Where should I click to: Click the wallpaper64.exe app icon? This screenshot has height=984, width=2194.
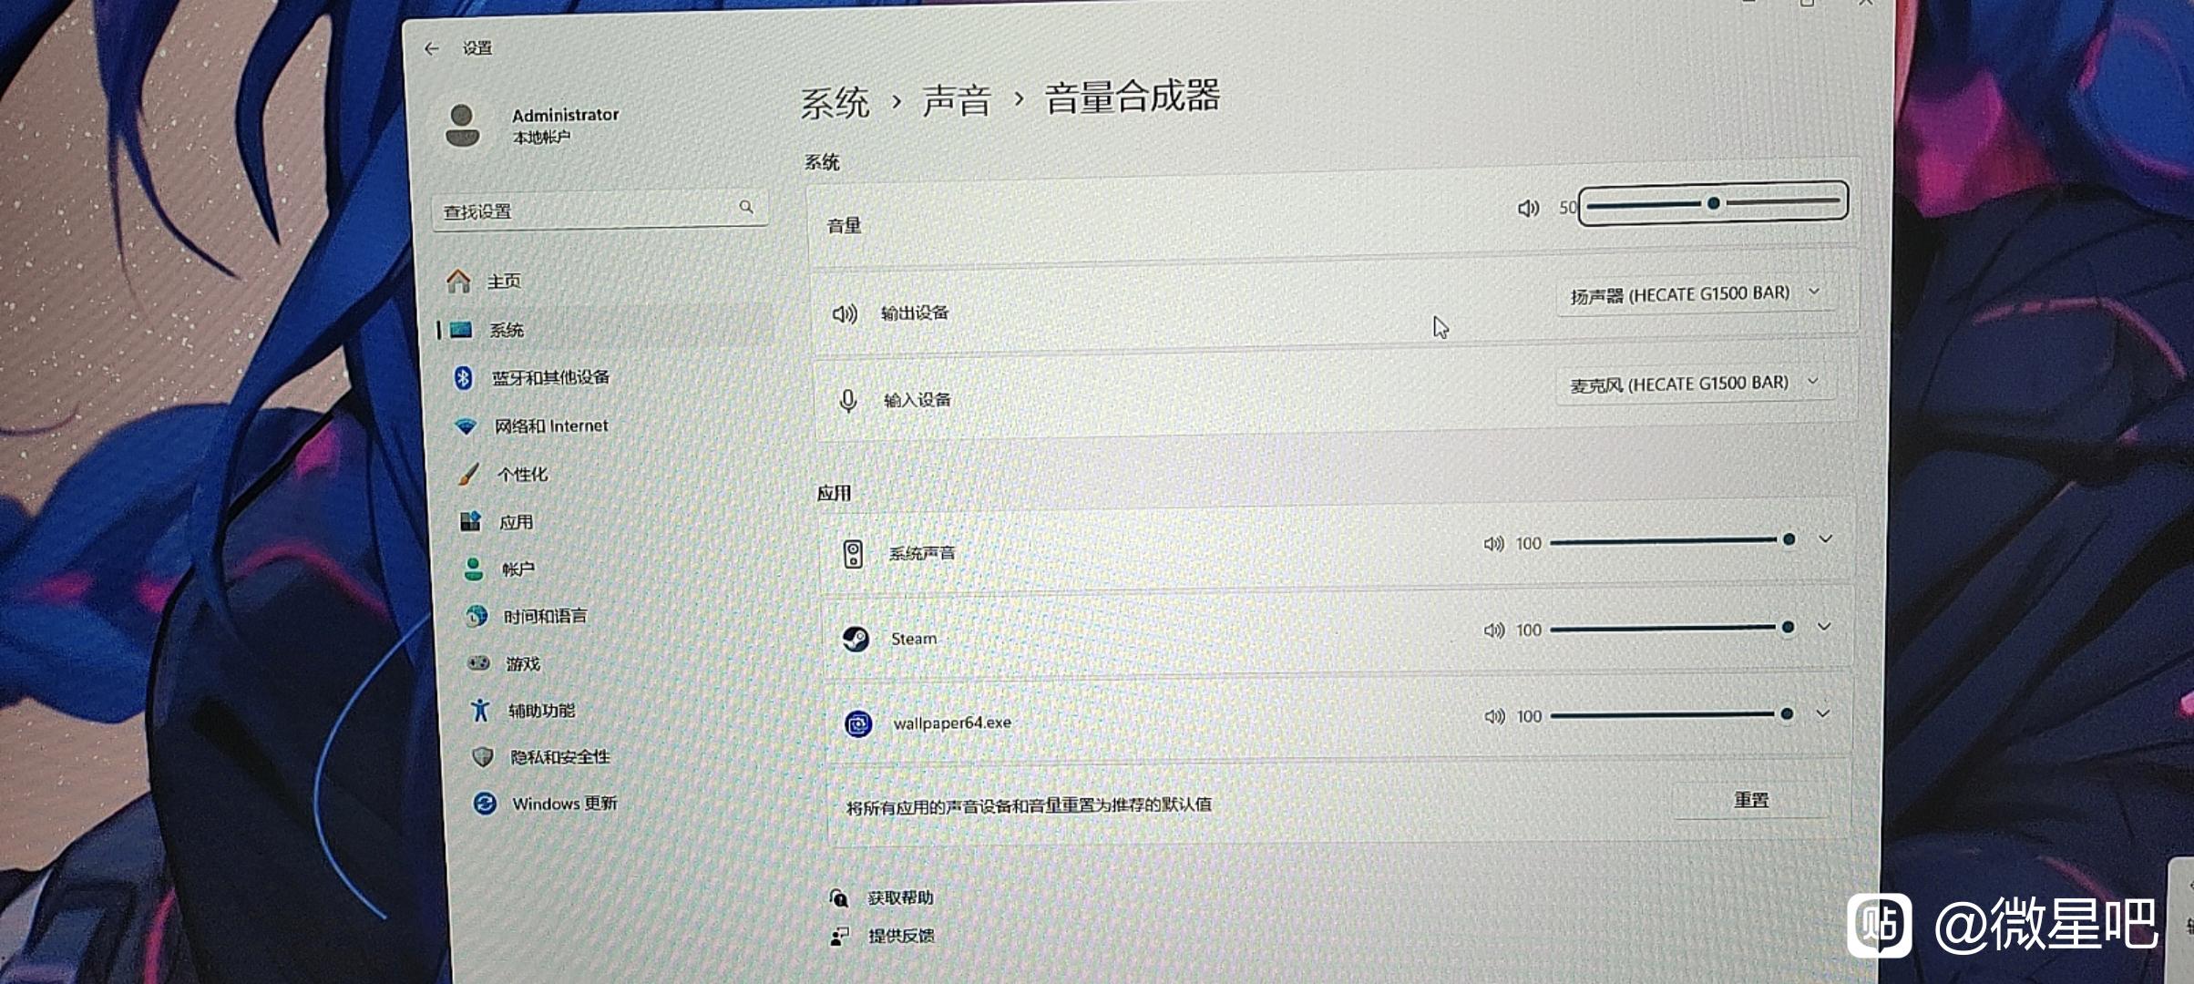click(x=857, y=724)
